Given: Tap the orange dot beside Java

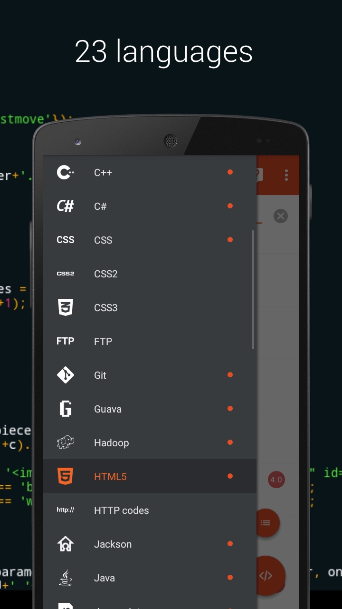Looking at the screenshot, I should [x=230, y=578].
